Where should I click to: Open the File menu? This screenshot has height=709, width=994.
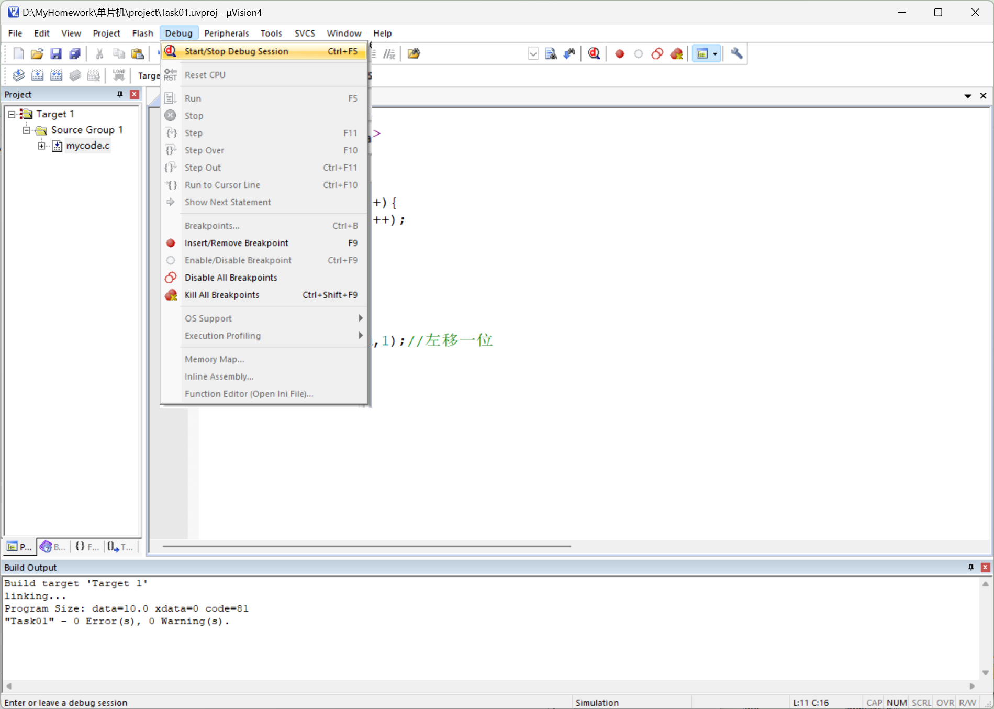[x=15, y=33]
